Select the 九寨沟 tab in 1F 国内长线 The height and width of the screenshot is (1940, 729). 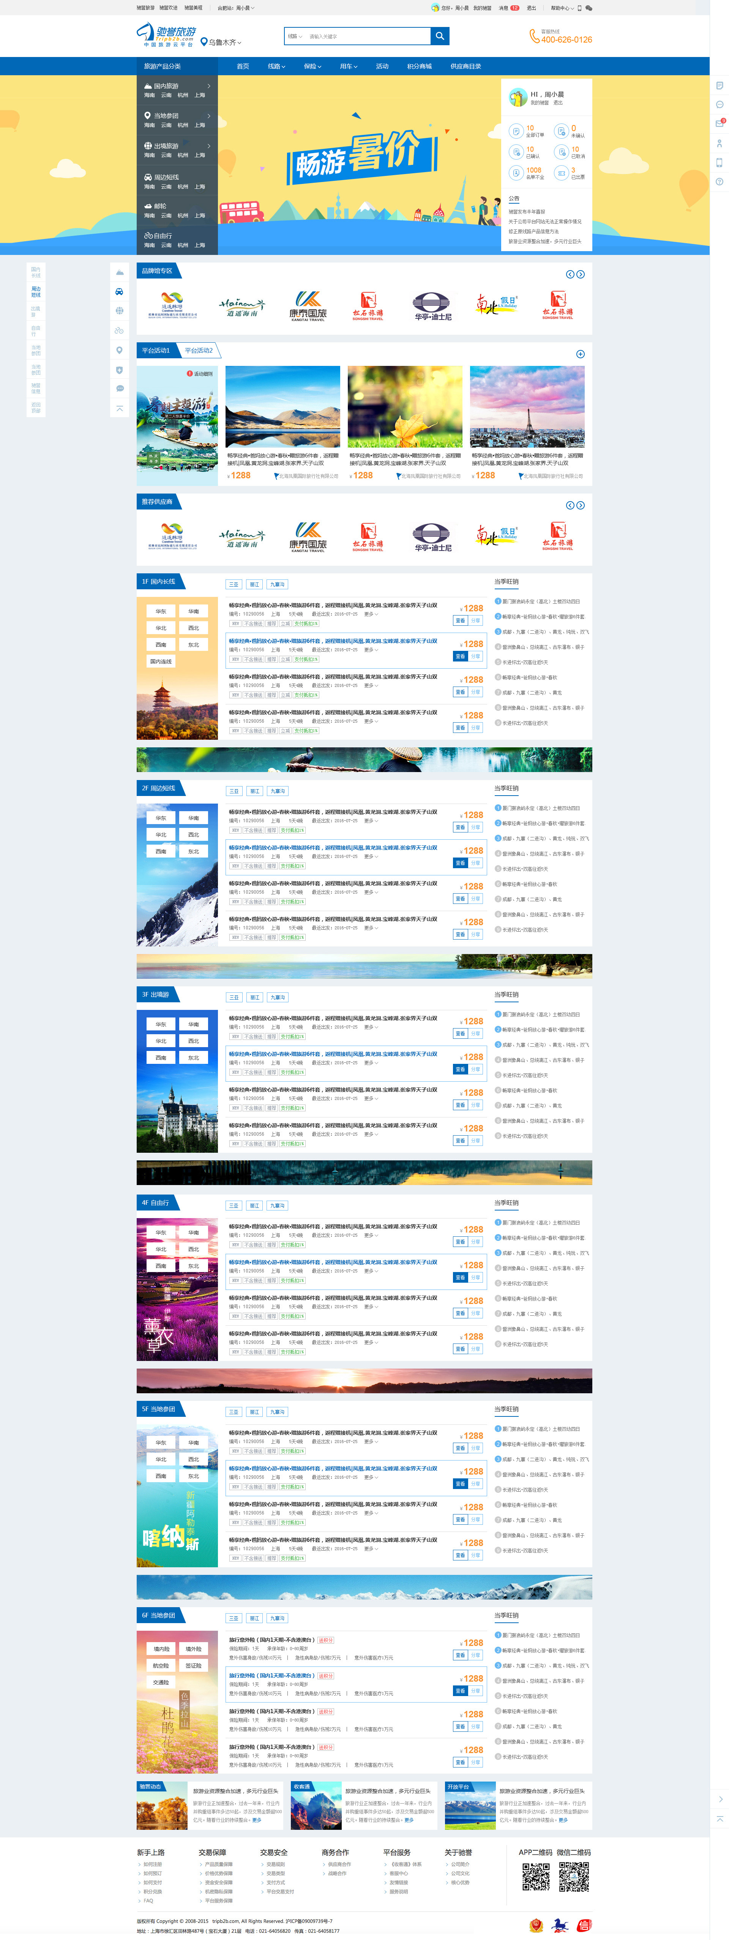277,584
